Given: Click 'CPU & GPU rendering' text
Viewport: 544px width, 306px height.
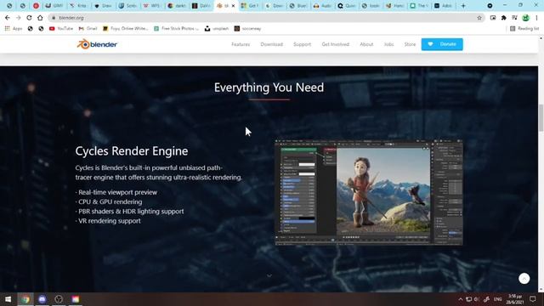Looking at the screenshot, I should [x=110, y=201].
